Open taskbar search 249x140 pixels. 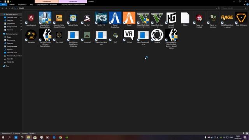[9, 137]
